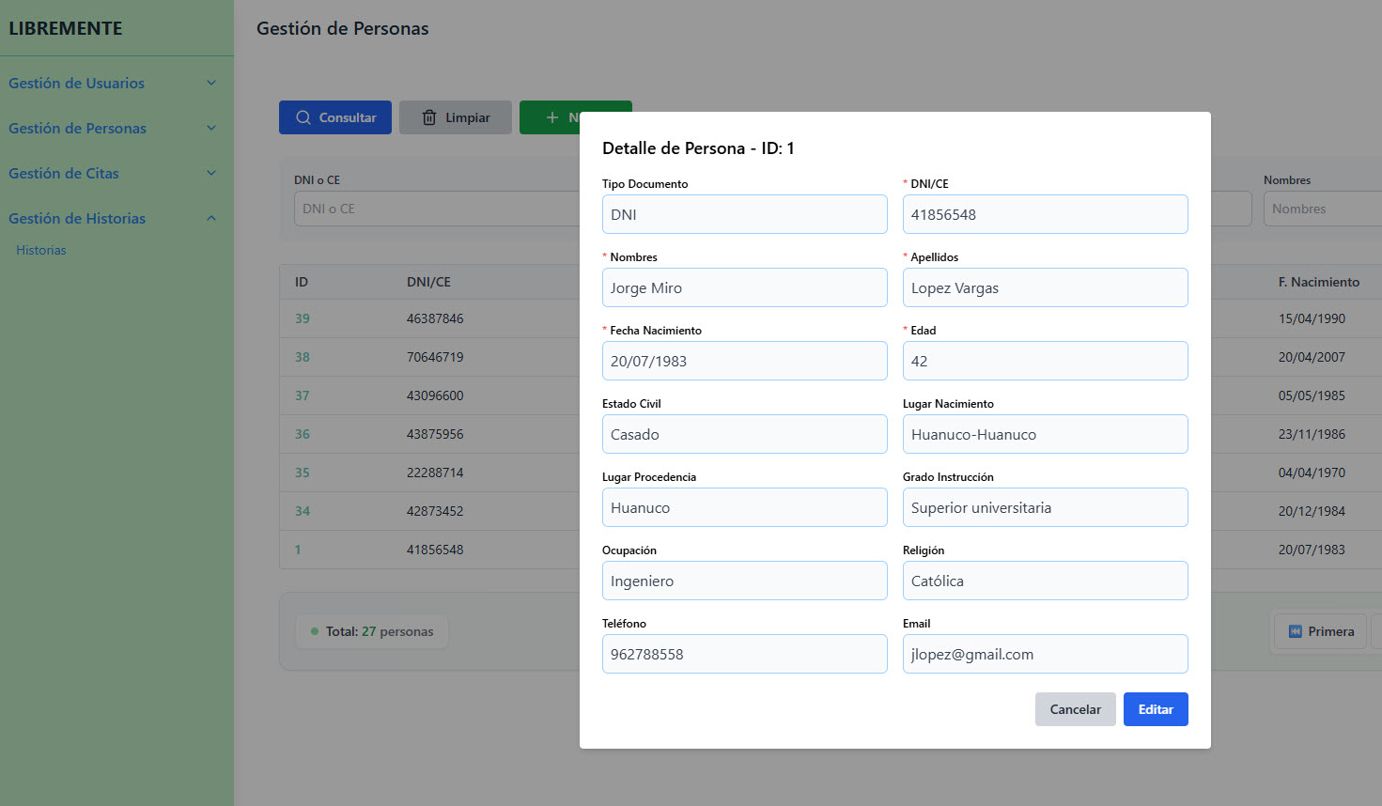This screenshot has width=1382, height=806.
Task: Click the DNI/CE field with 41856548
Action: 1046,214
